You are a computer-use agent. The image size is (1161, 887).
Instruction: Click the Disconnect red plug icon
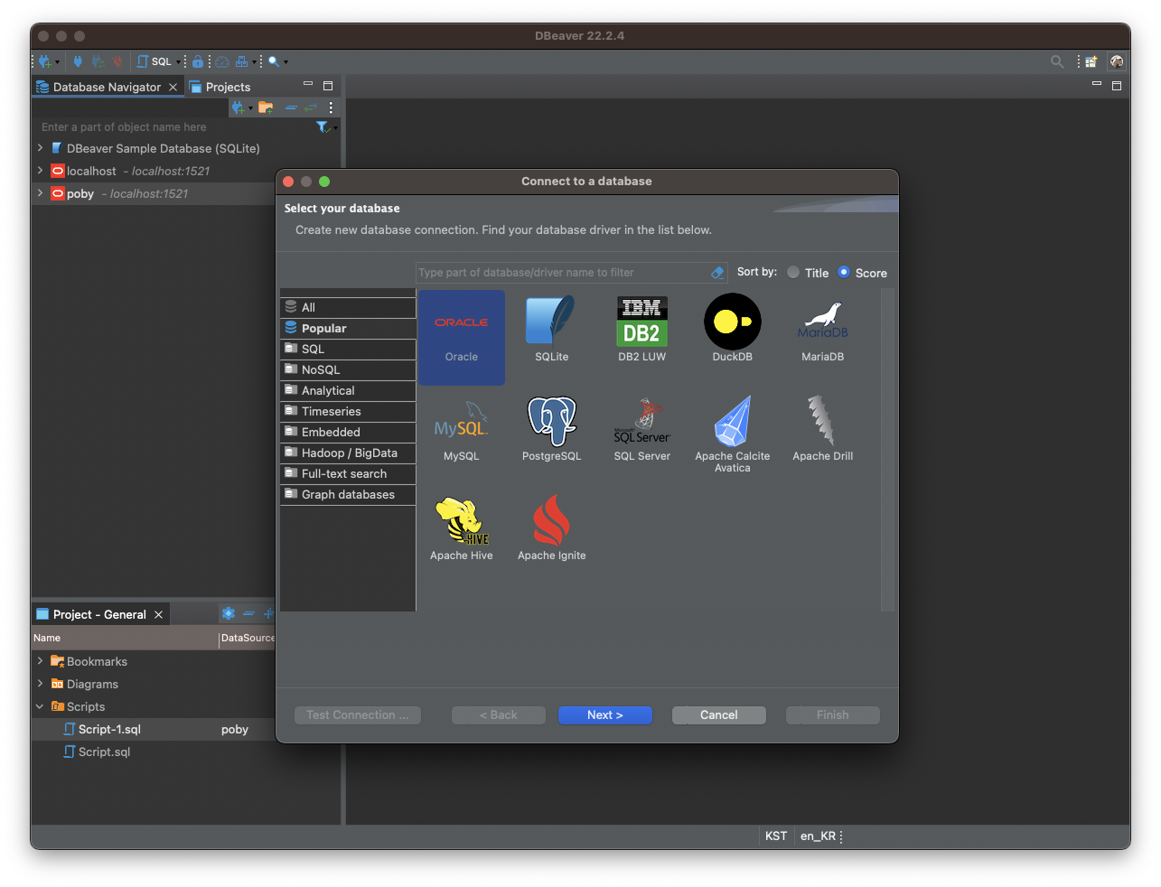(117, 61)
